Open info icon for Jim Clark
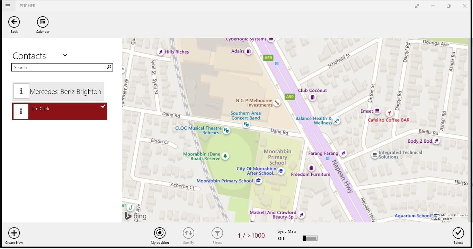This screenshot has width=473, height=249. point(21,111)
